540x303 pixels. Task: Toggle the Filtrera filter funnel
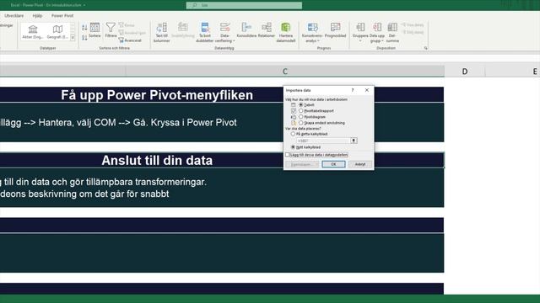click(111, 30)
